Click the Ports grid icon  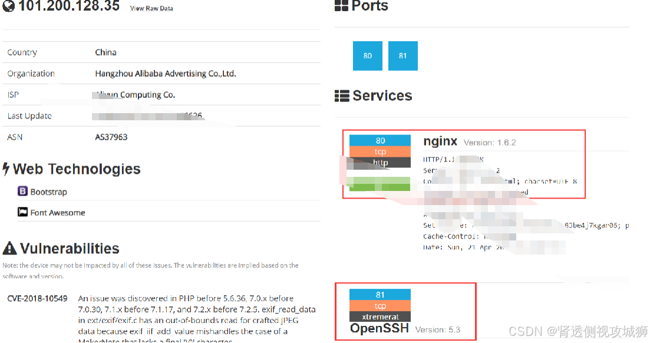coord(341,5)
